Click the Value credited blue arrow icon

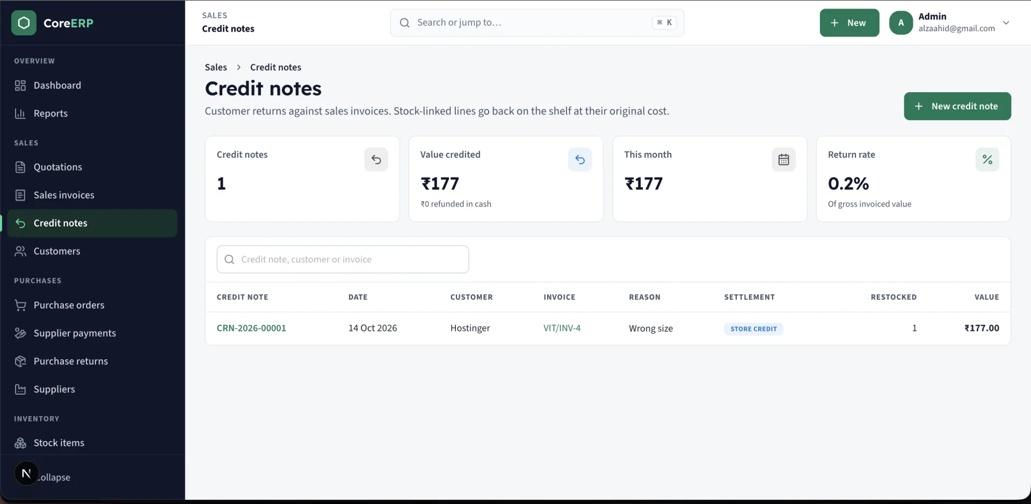pos(580,160)
